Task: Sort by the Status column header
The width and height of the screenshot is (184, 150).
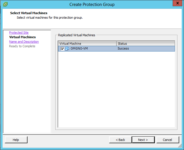Action: pos(145,44)
